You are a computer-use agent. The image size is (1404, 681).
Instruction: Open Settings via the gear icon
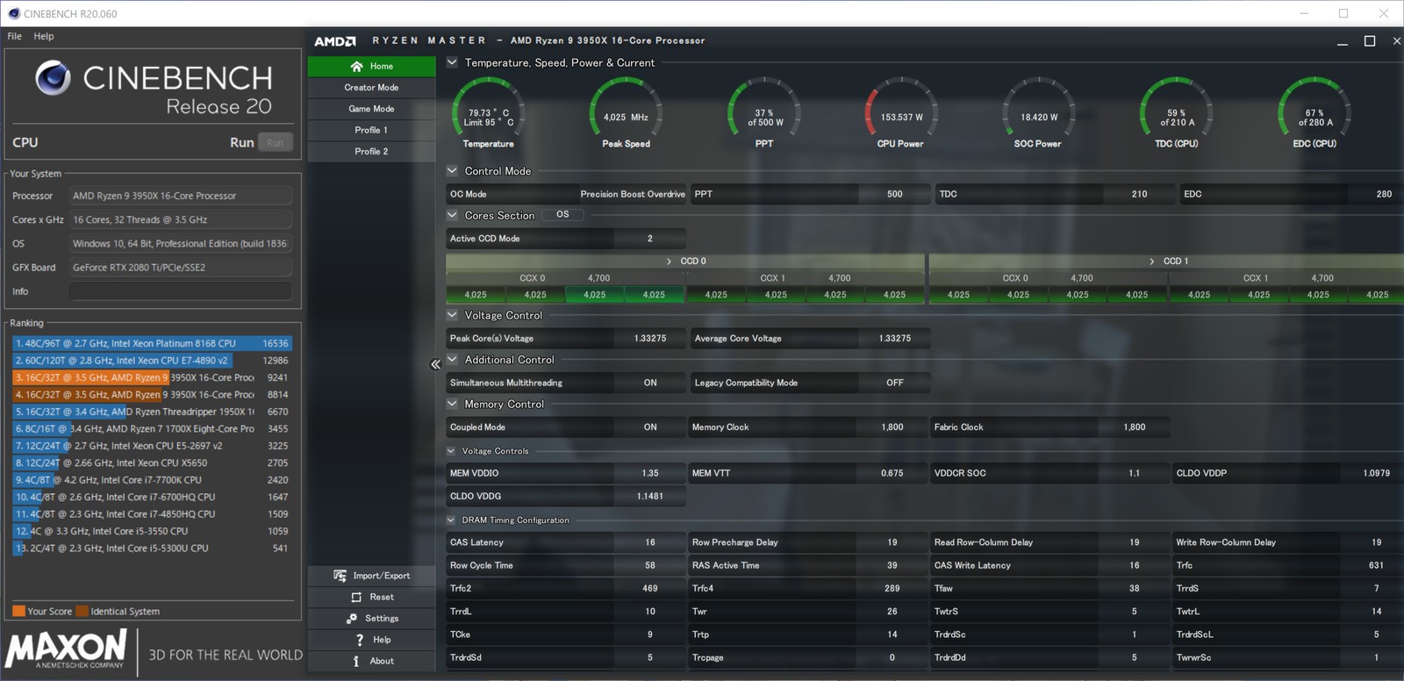point(352,619)
